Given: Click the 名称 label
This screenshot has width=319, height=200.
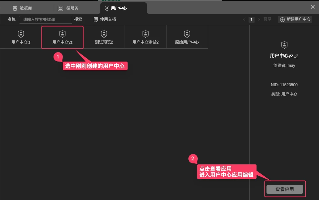Looking at the screenshot, I should 12,19.
